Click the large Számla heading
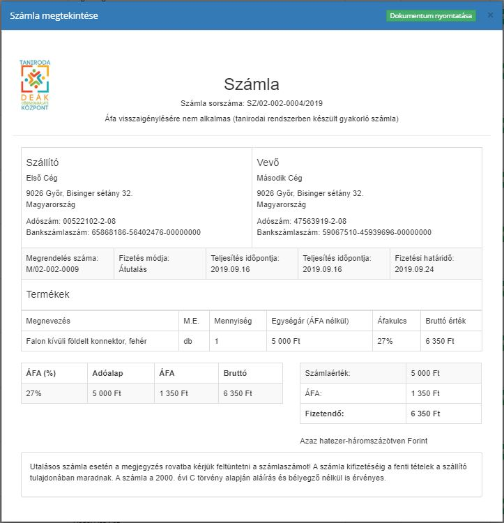 click(251, 84)
